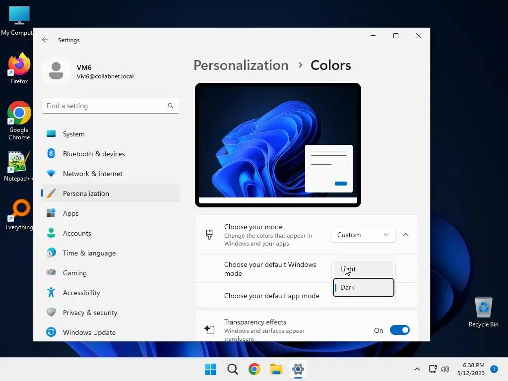The height and width of the screenshot is (381, 508).
Task: Choose Dark in the Windows mode list
Action: [x=363, y=287]
